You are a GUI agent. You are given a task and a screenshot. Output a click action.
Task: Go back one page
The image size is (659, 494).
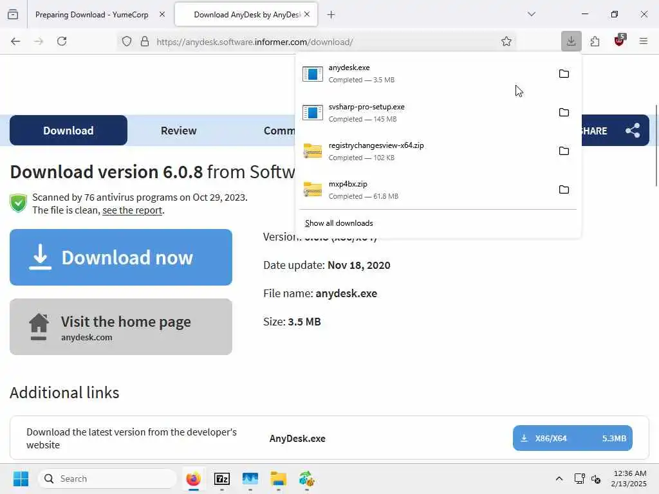[15, 41]
